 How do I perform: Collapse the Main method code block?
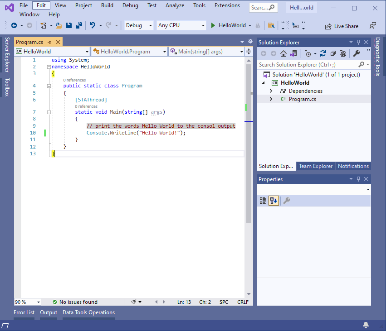pos(49,112)
